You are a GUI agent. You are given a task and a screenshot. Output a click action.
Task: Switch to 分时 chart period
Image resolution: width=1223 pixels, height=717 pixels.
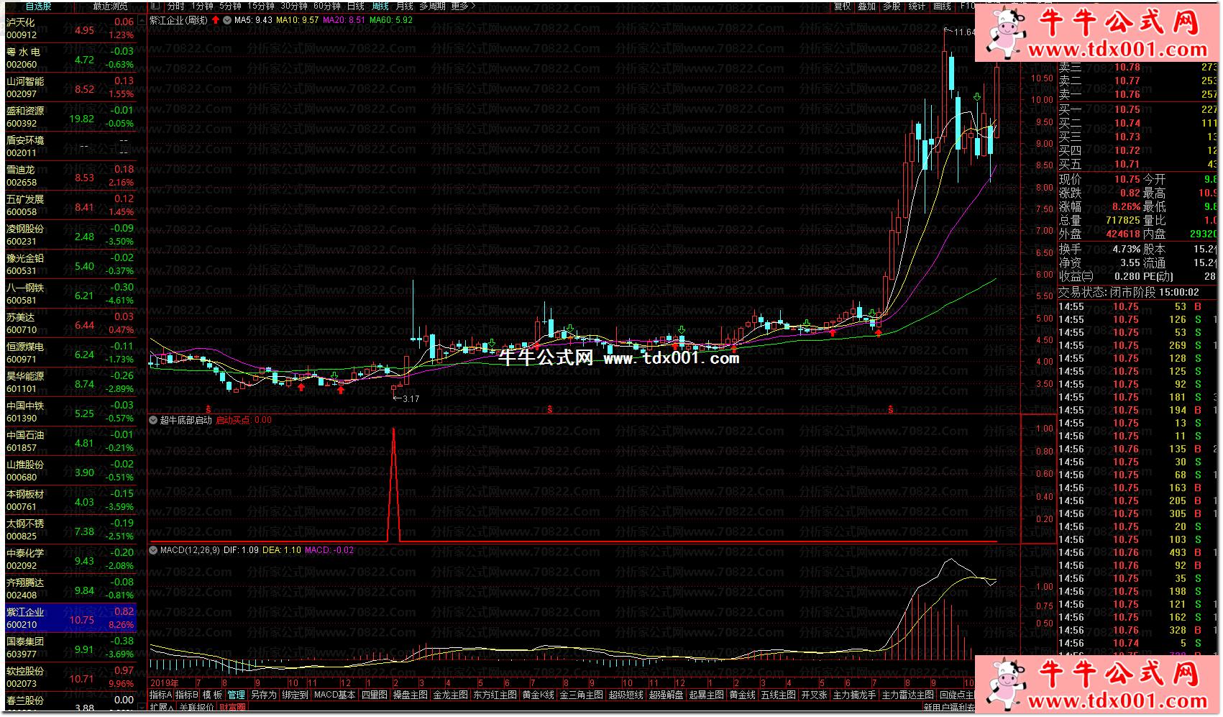coord(175,6)
